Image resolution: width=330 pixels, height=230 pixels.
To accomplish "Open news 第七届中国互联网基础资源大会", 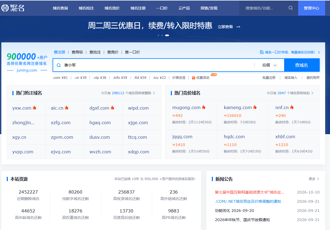I will (x=250, y=192).
